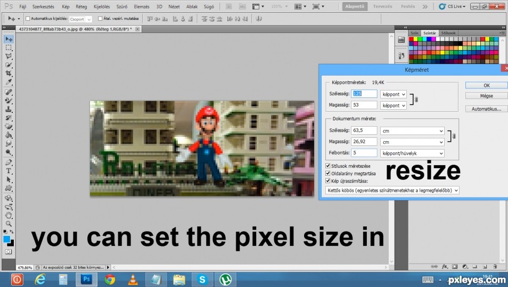Select the Brush tool

9,101
